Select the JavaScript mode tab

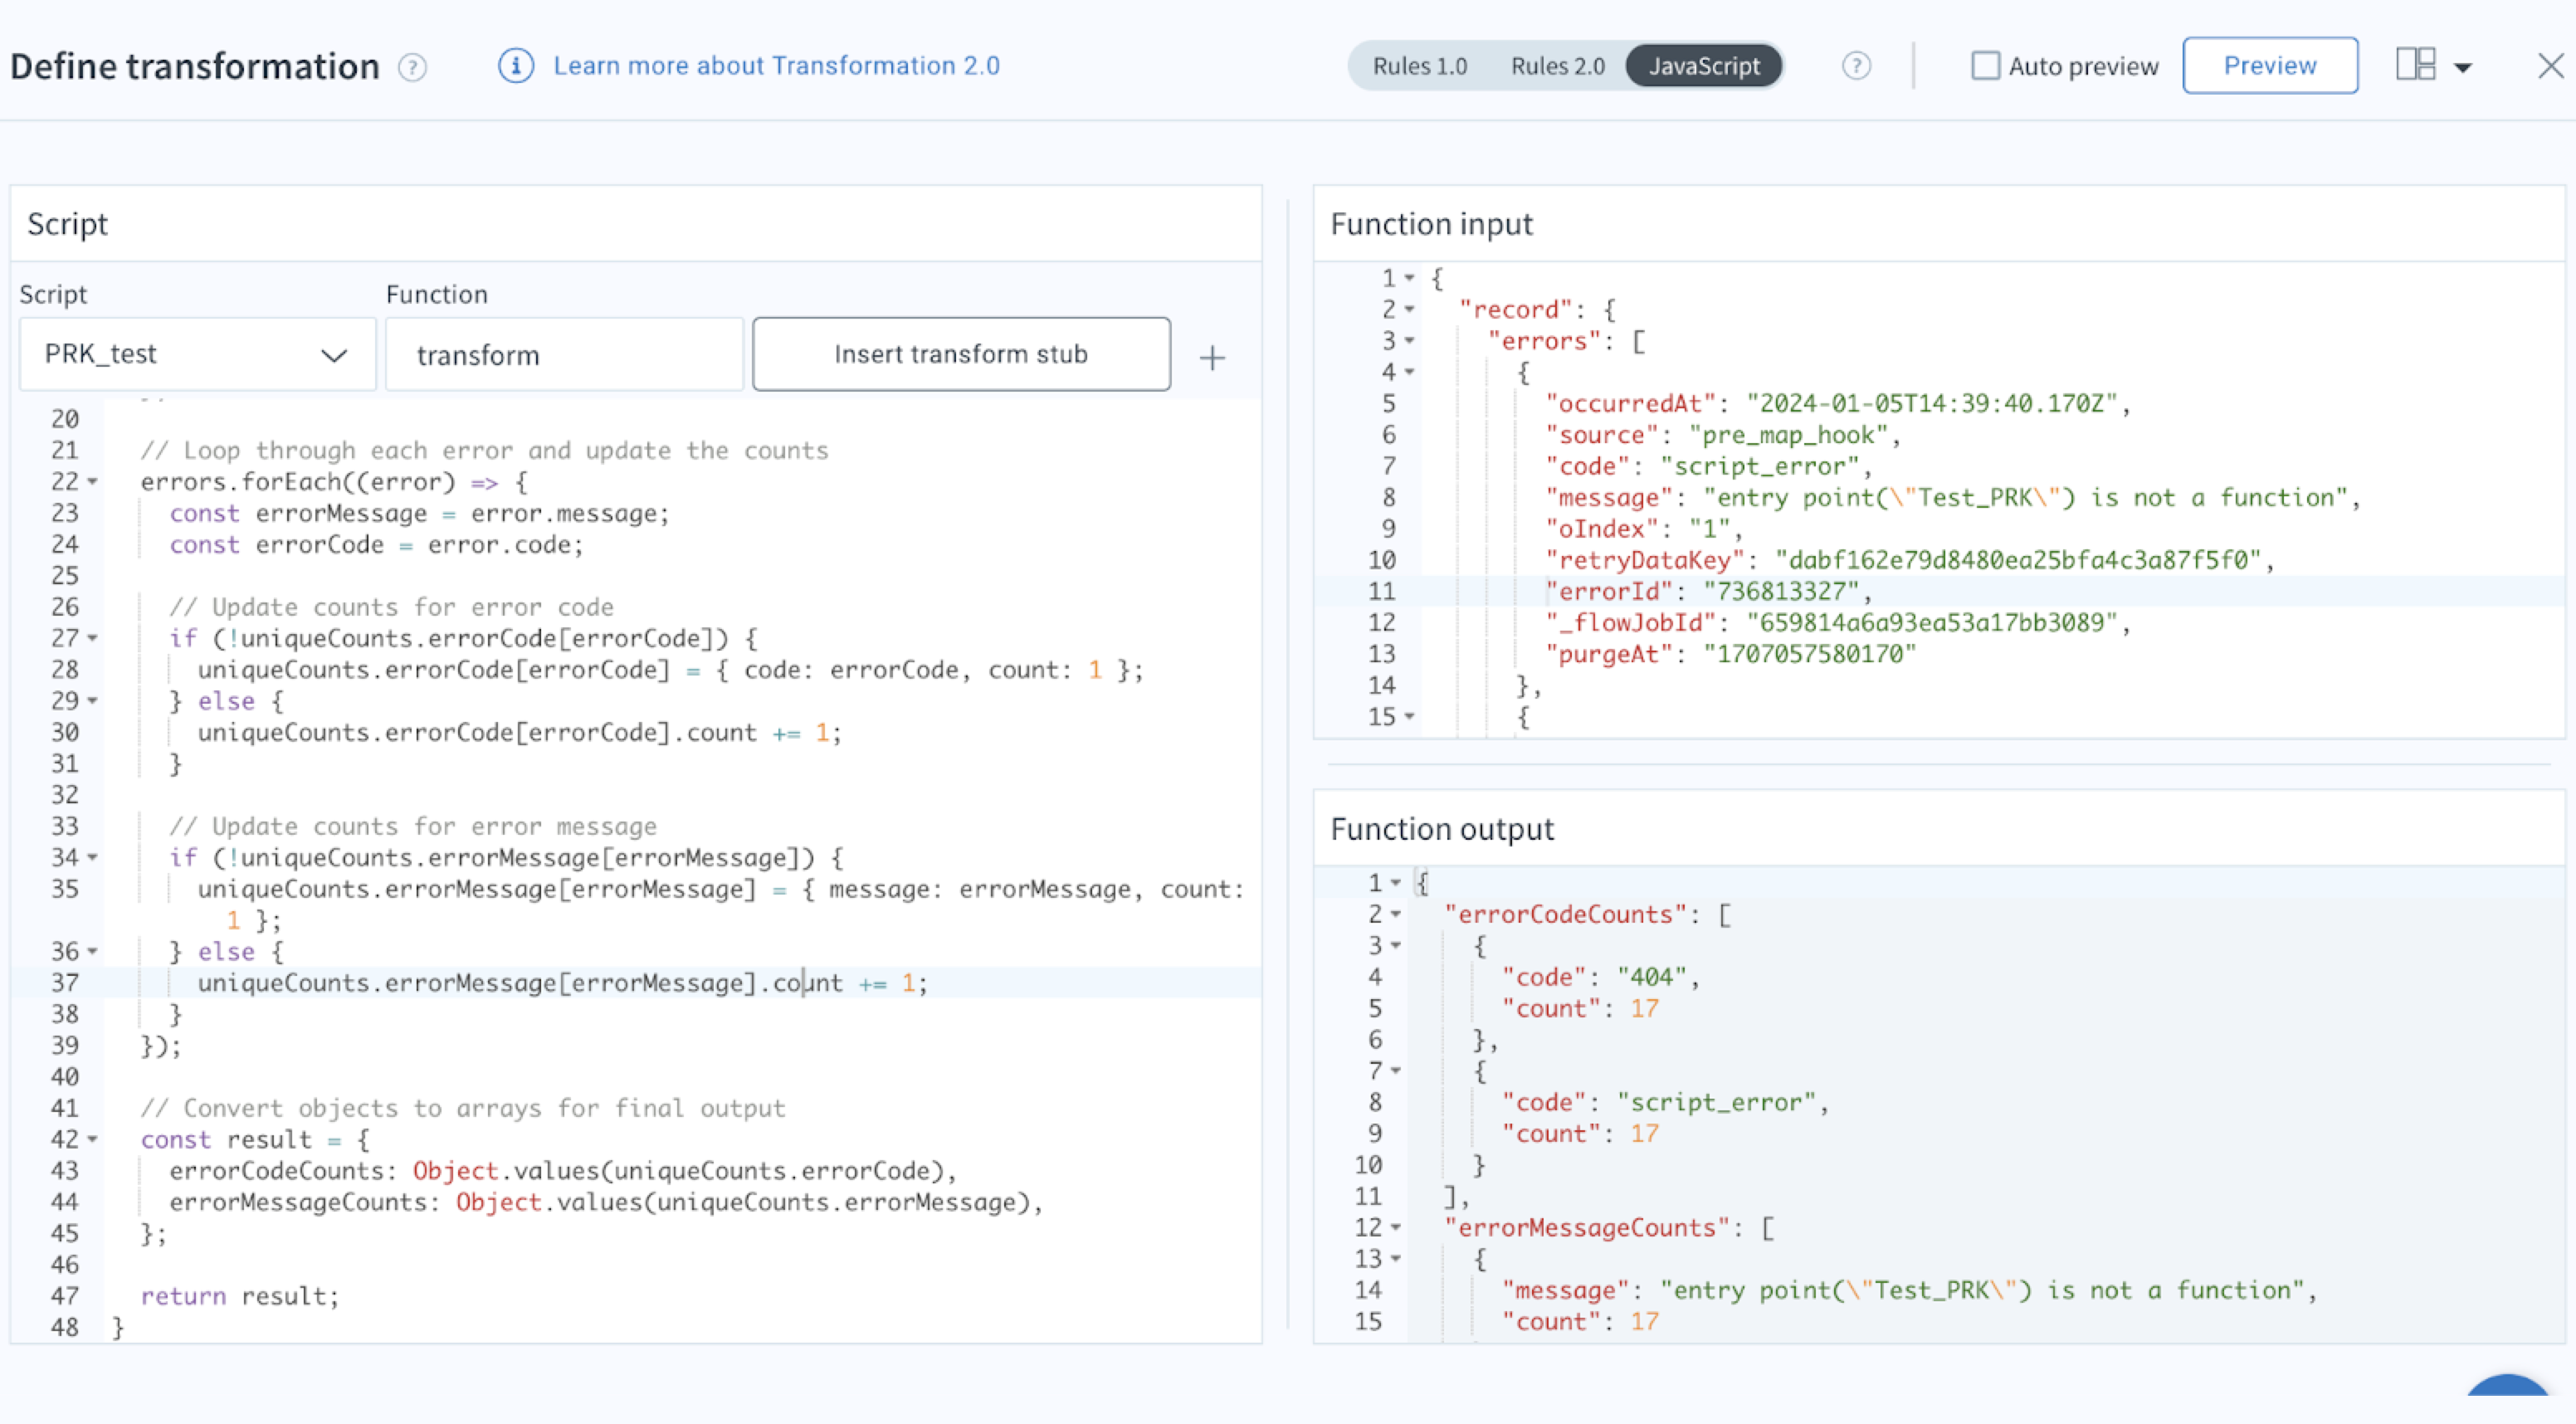[1704, 66]
